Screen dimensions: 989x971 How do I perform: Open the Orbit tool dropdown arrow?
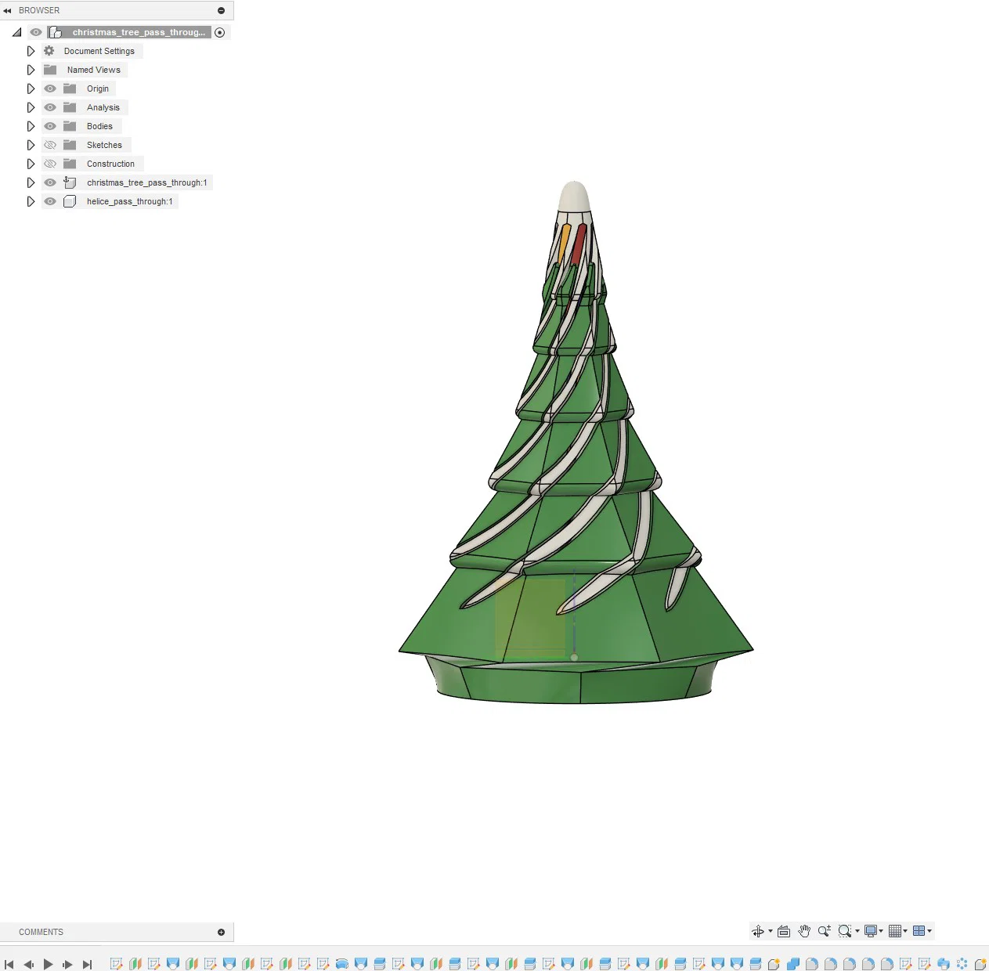coord(771,931)
